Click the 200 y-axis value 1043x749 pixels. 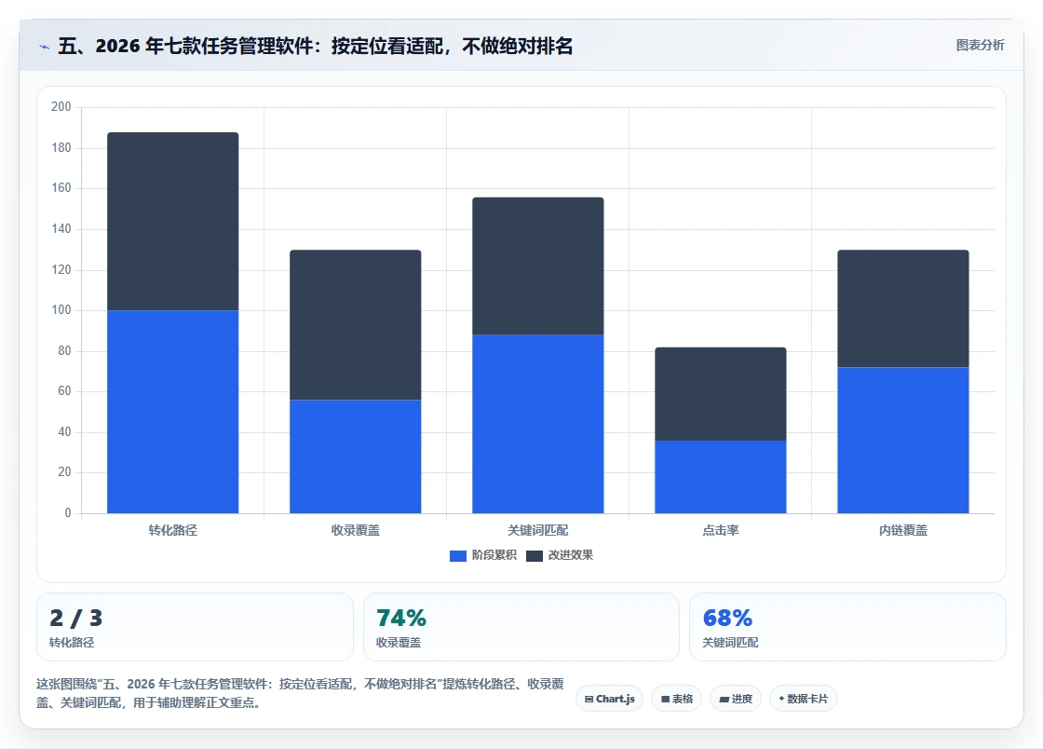click(61, 107)
